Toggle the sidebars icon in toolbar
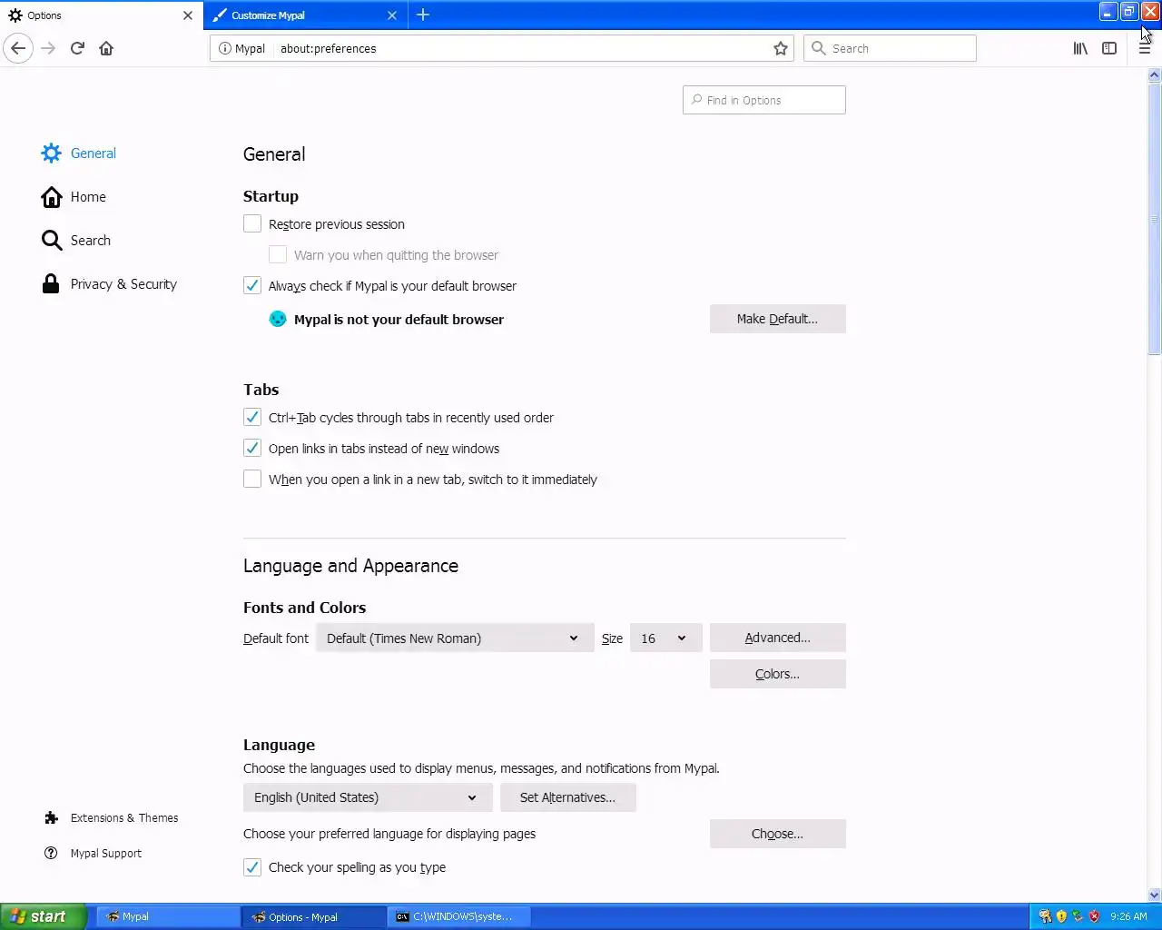 (x=1109, y=48)
